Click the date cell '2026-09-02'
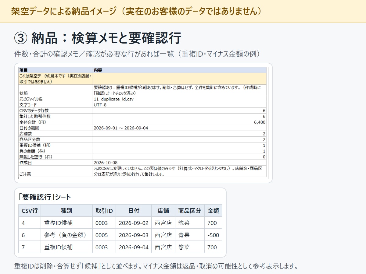Image resolution: width=366 pixels, height=274 pixels. coord(134,223)
